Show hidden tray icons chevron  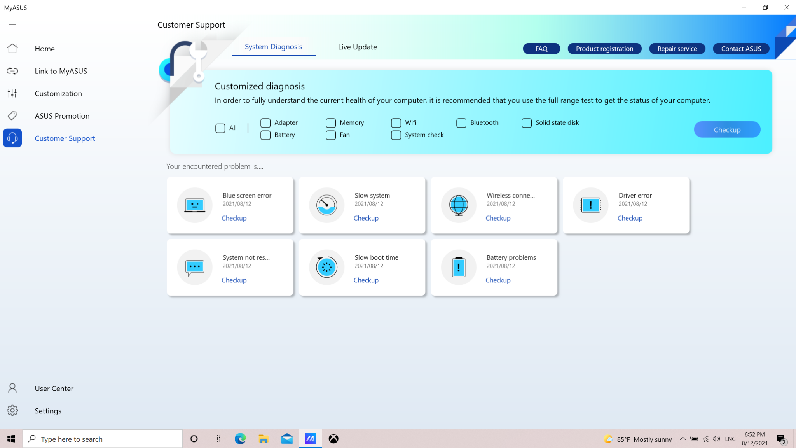tap(683, 439)
